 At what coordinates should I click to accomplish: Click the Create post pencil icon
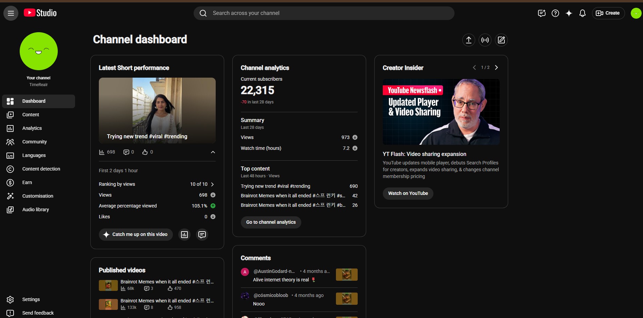[x=501, y=40]
